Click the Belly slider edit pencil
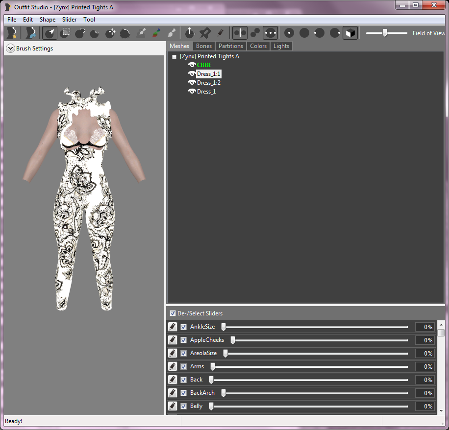449x430 pixels. click(x=173, y=406)
